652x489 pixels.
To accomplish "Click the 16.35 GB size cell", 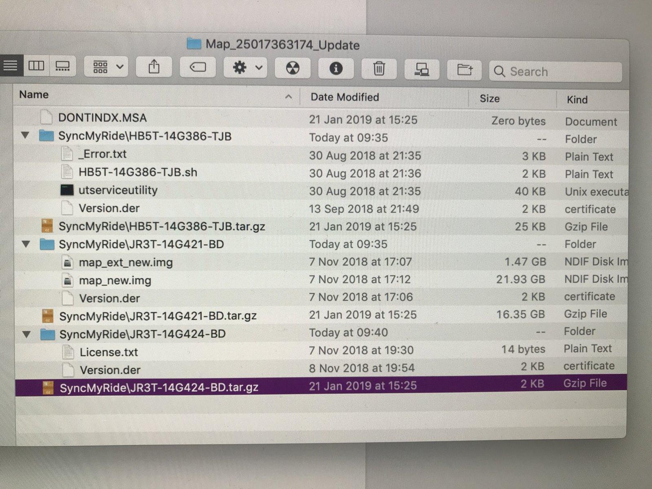I will tap(521, 314).
